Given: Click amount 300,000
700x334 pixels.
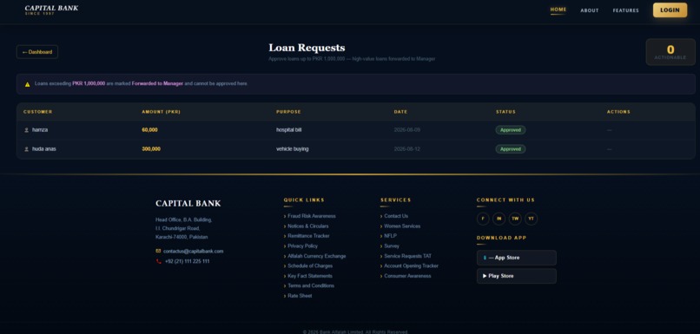Looking at the screenshot, I should click(151, 149).
